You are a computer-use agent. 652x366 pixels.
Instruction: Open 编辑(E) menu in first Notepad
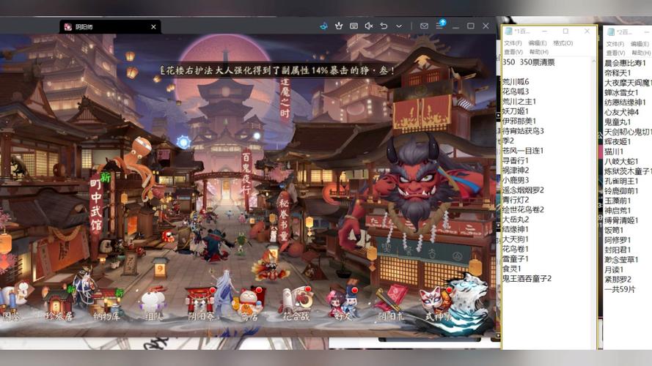point(538,43)
